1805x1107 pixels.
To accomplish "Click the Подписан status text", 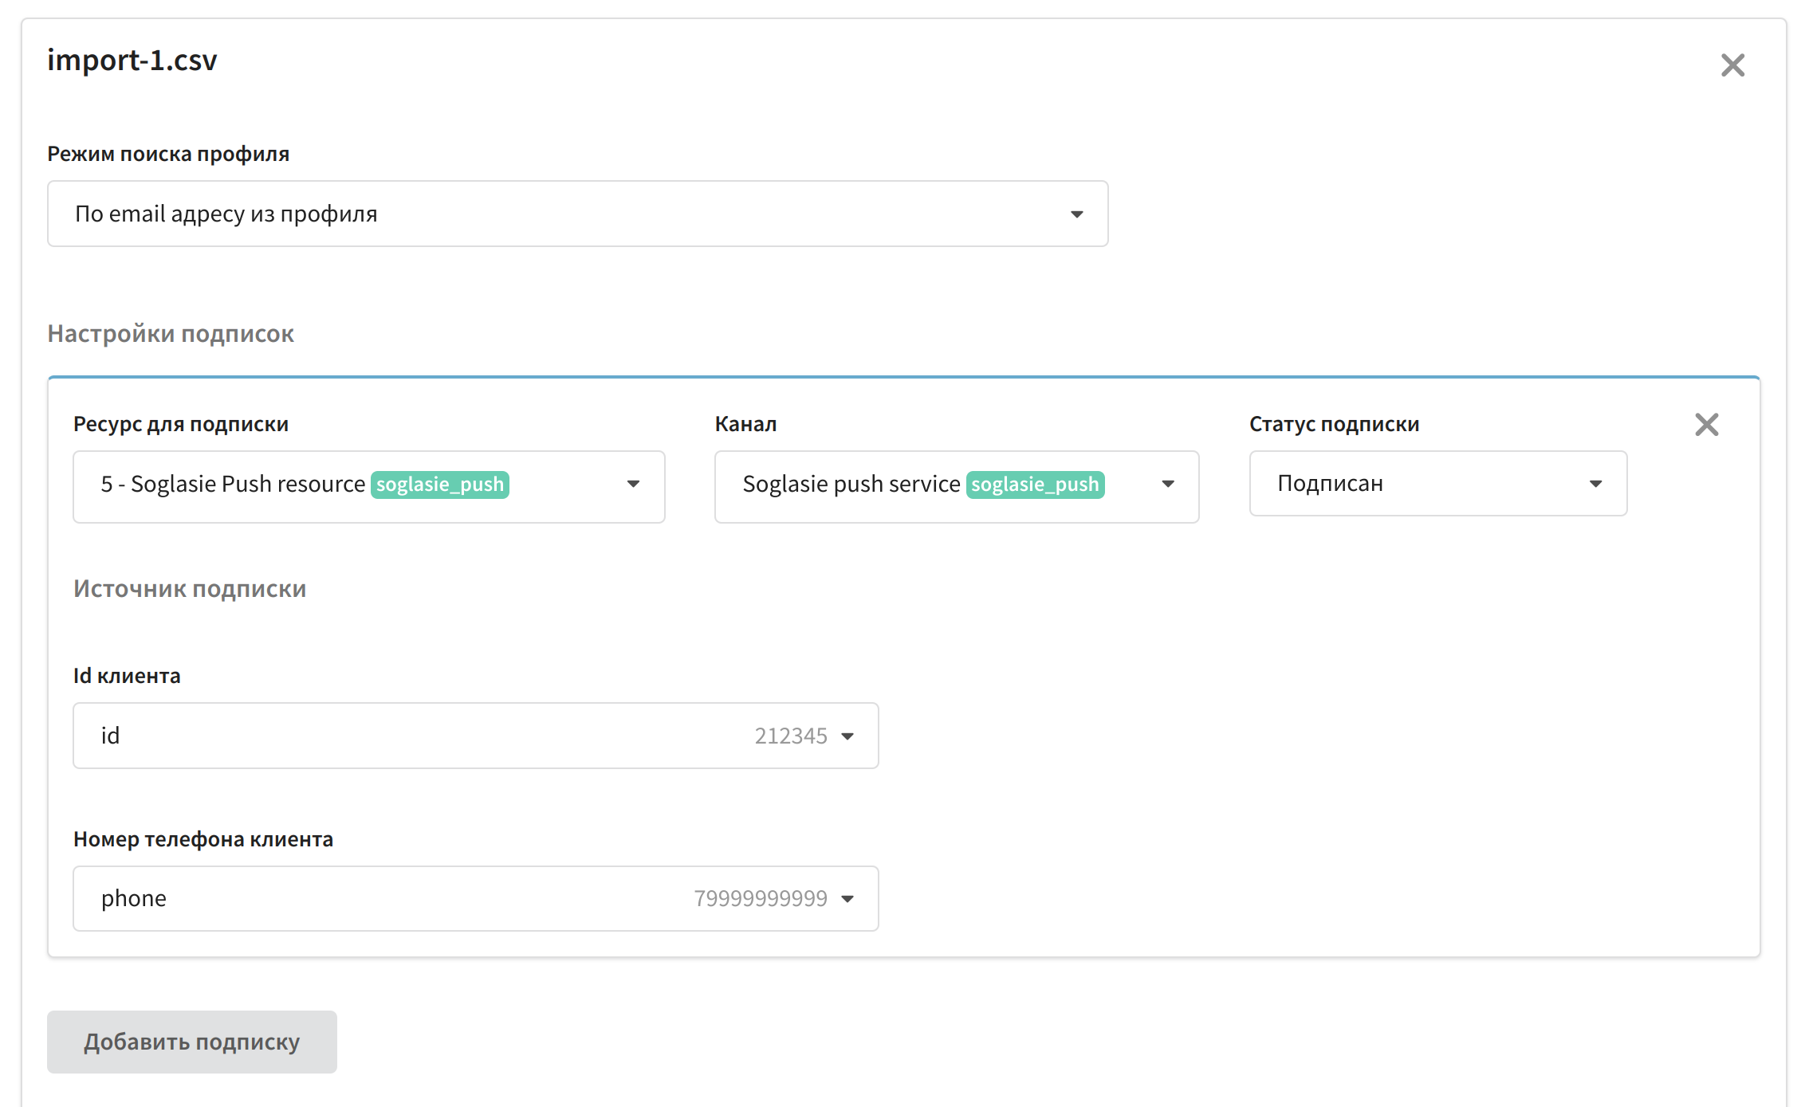I will tap(1330, 484).
